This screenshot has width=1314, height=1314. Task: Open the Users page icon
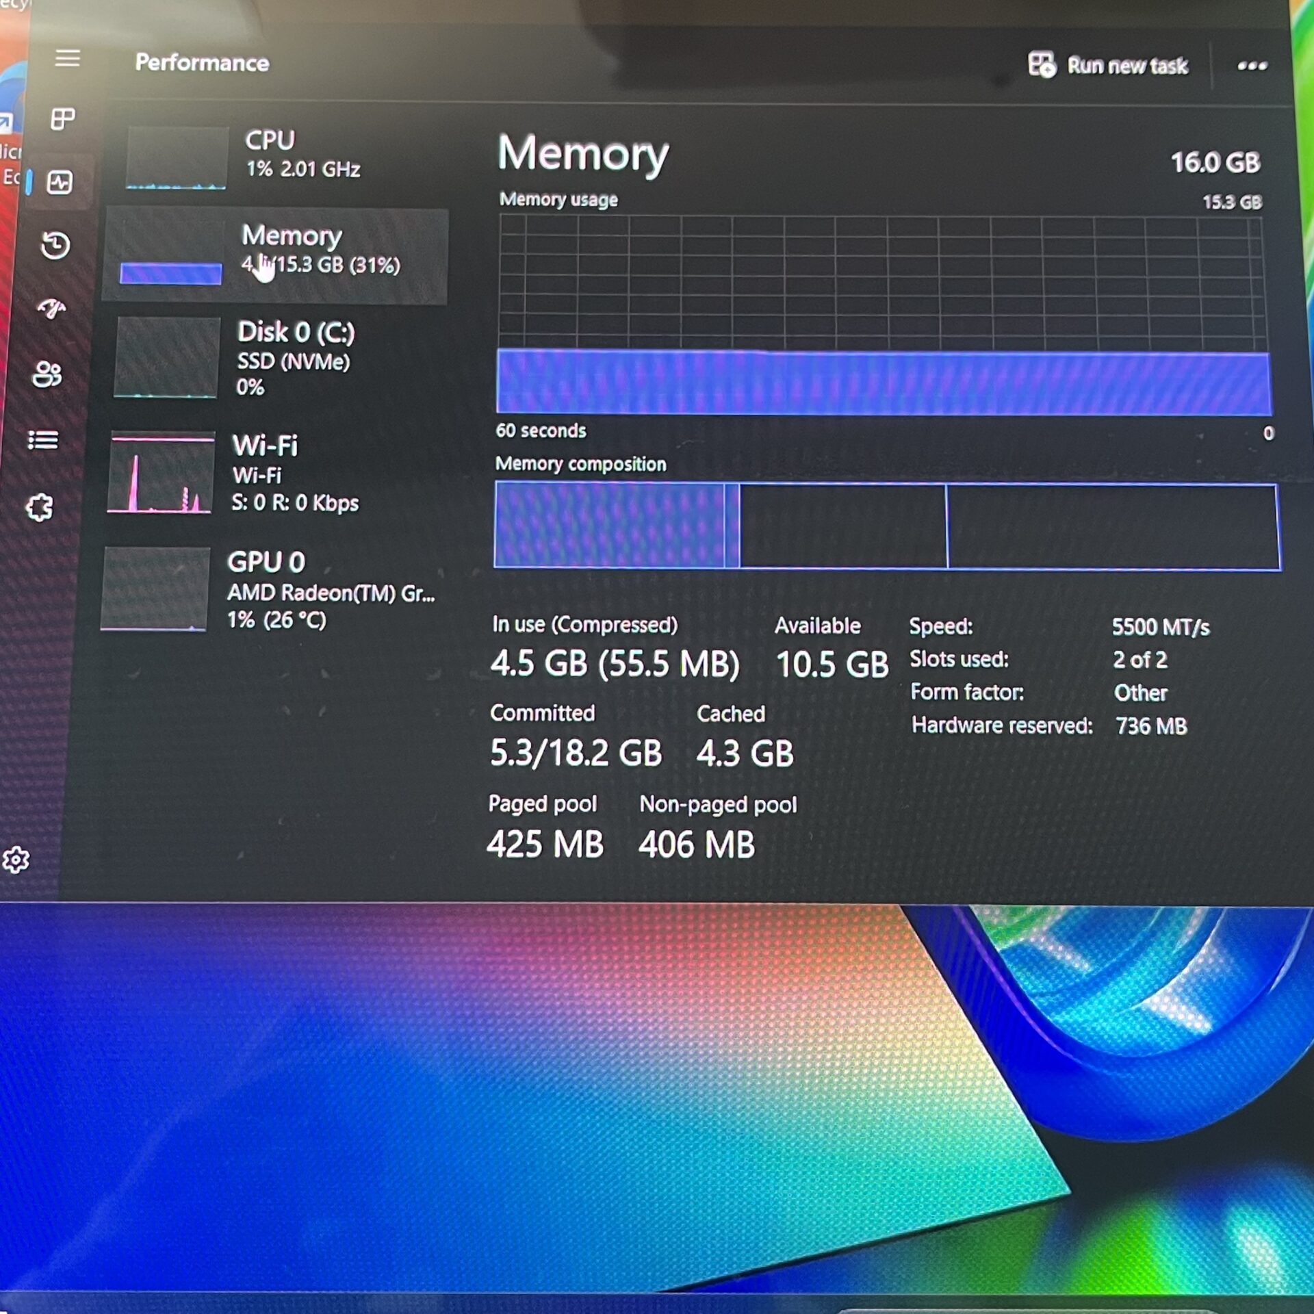47,374
